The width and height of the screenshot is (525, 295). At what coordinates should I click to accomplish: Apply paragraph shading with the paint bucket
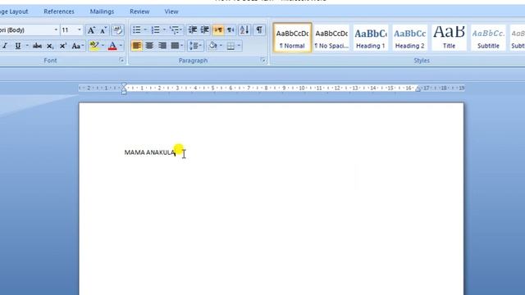coord(212,46)
